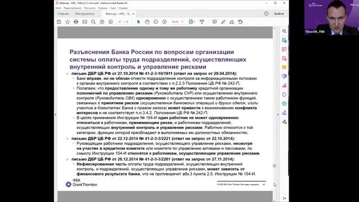
Task: Open the Create PDF tool in the right pane
Action: [x=284, y=58]
